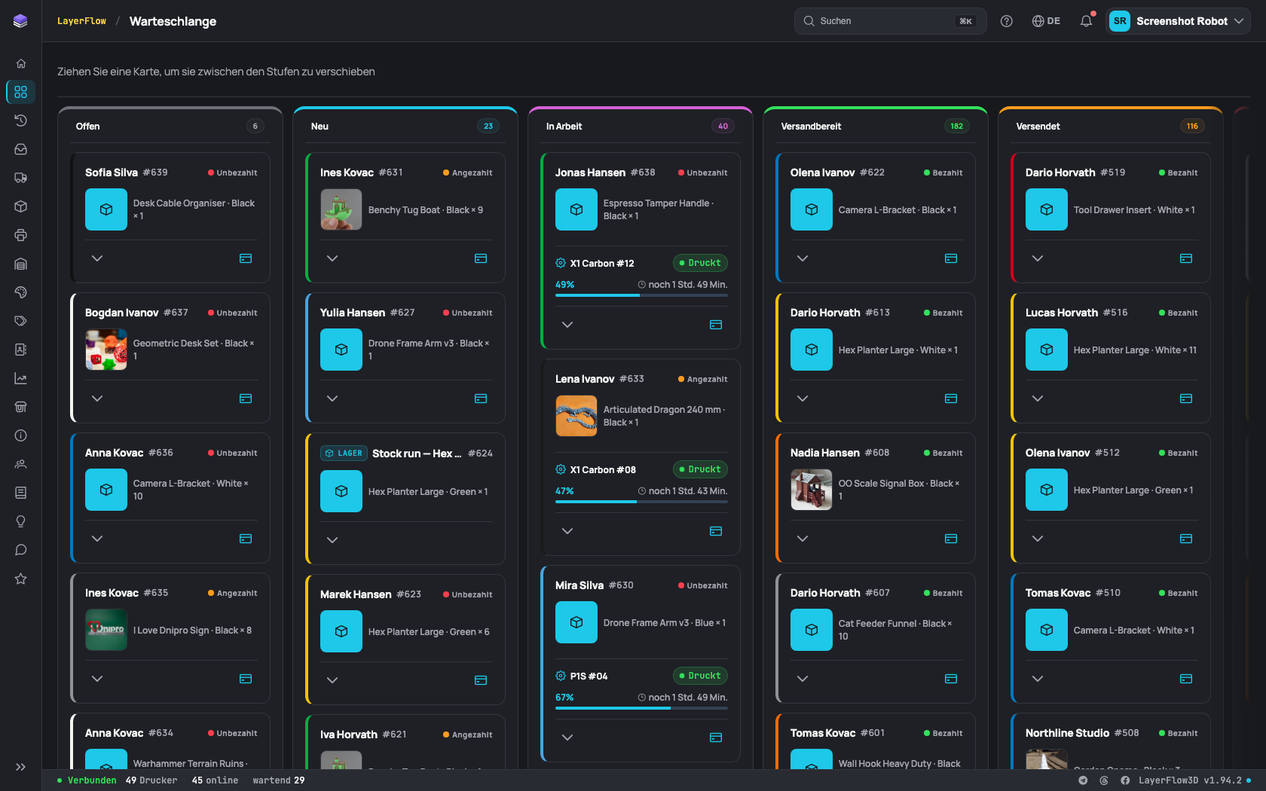This screenshot has width=1266, height=791.
Task: Expand Olena Ivanov order #622 details
Action: click(x=803, y=258)
